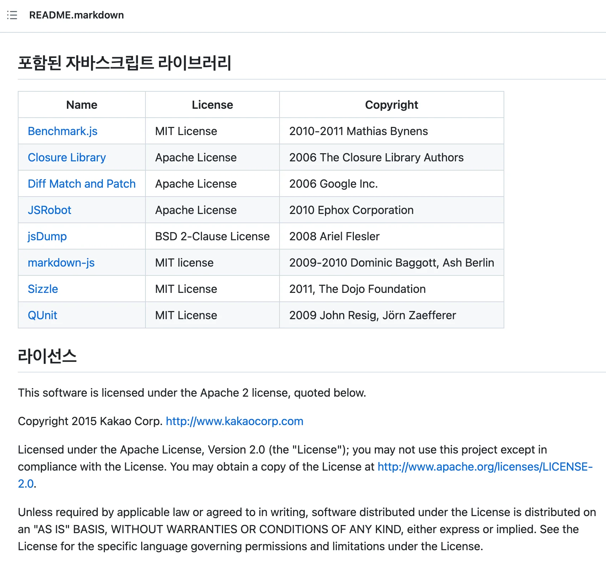Open the Benchmark.js link
The height and width of the screenshot is (563, 606).
point(63,131)
